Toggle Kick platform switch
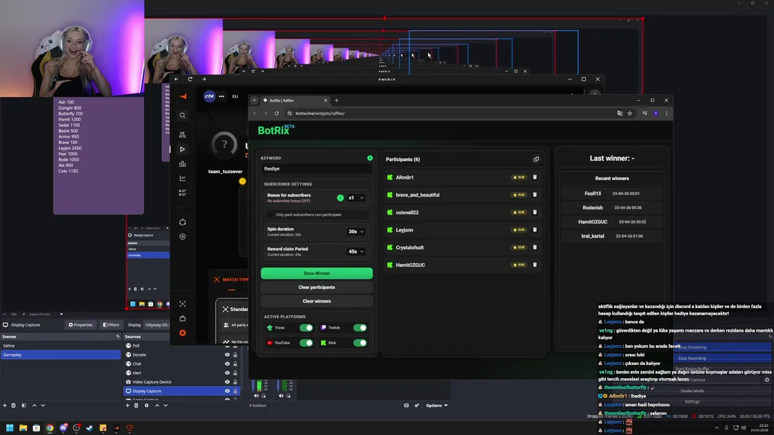774x435 pixels. (x=360, y=343)
